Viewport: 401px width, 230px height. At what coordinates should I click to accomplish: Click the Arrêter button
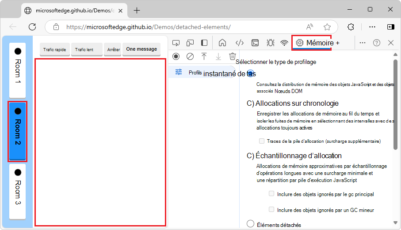tap(113, 49)
